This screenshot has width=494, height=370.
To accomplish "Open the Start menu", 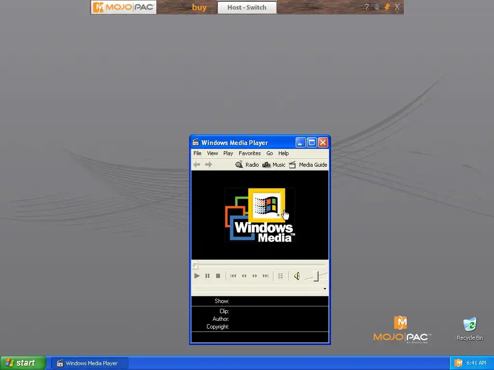I will coord(23,363).
